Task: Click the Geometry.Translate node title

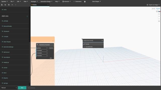Action: [x=45, y=45]
